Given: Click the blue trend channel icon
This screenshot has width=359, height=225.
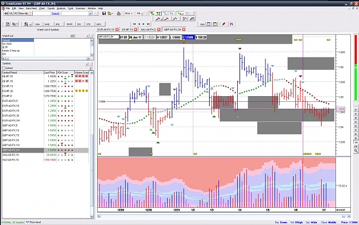Looking at the screenshot, I should click(x=192, y=19).
